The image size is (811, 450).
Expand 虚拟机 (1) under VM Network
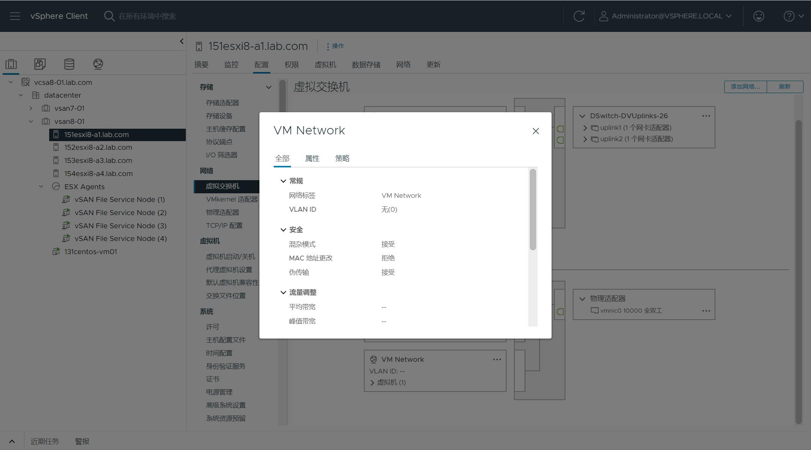[x=372, y=383]
